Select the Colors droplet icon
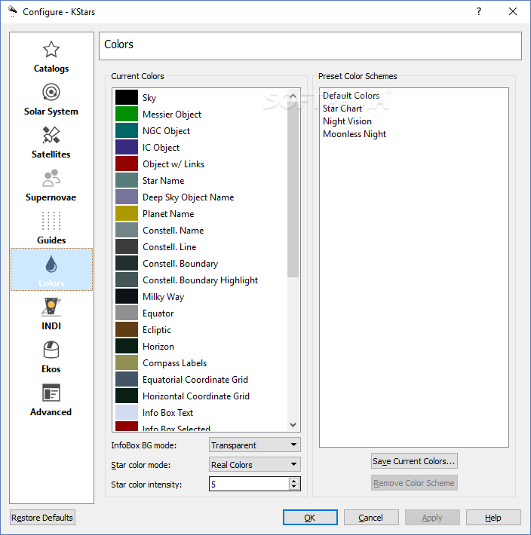 coord(51,264)
